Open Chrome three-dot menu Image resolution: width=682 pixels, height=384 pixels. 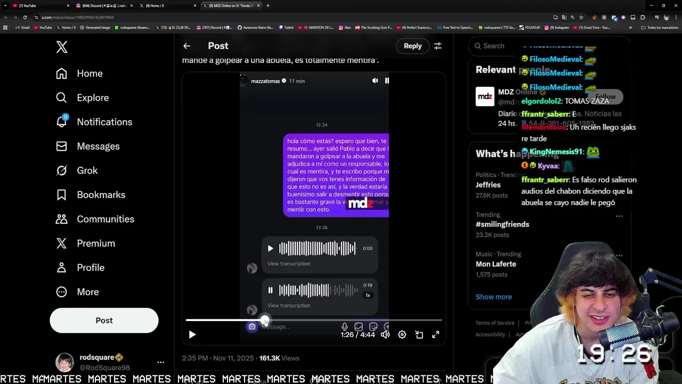pos(676,17)
